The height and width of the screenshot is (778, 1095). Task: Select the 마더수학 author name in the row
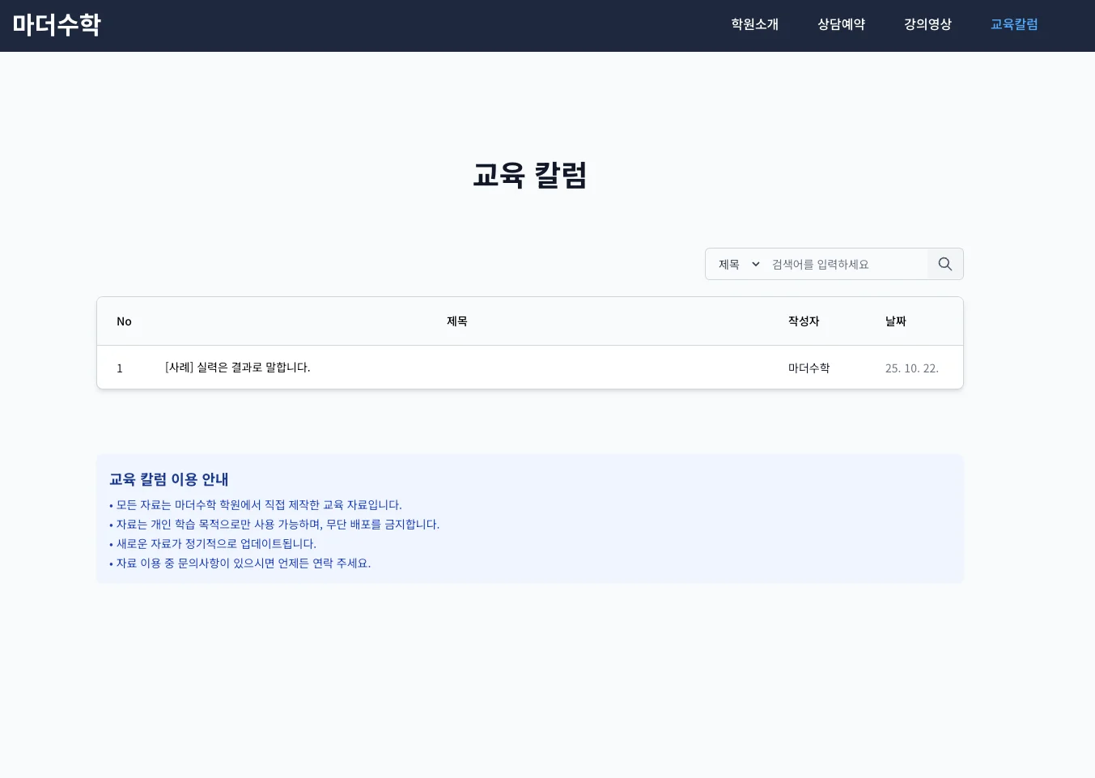tap(809, 367)
